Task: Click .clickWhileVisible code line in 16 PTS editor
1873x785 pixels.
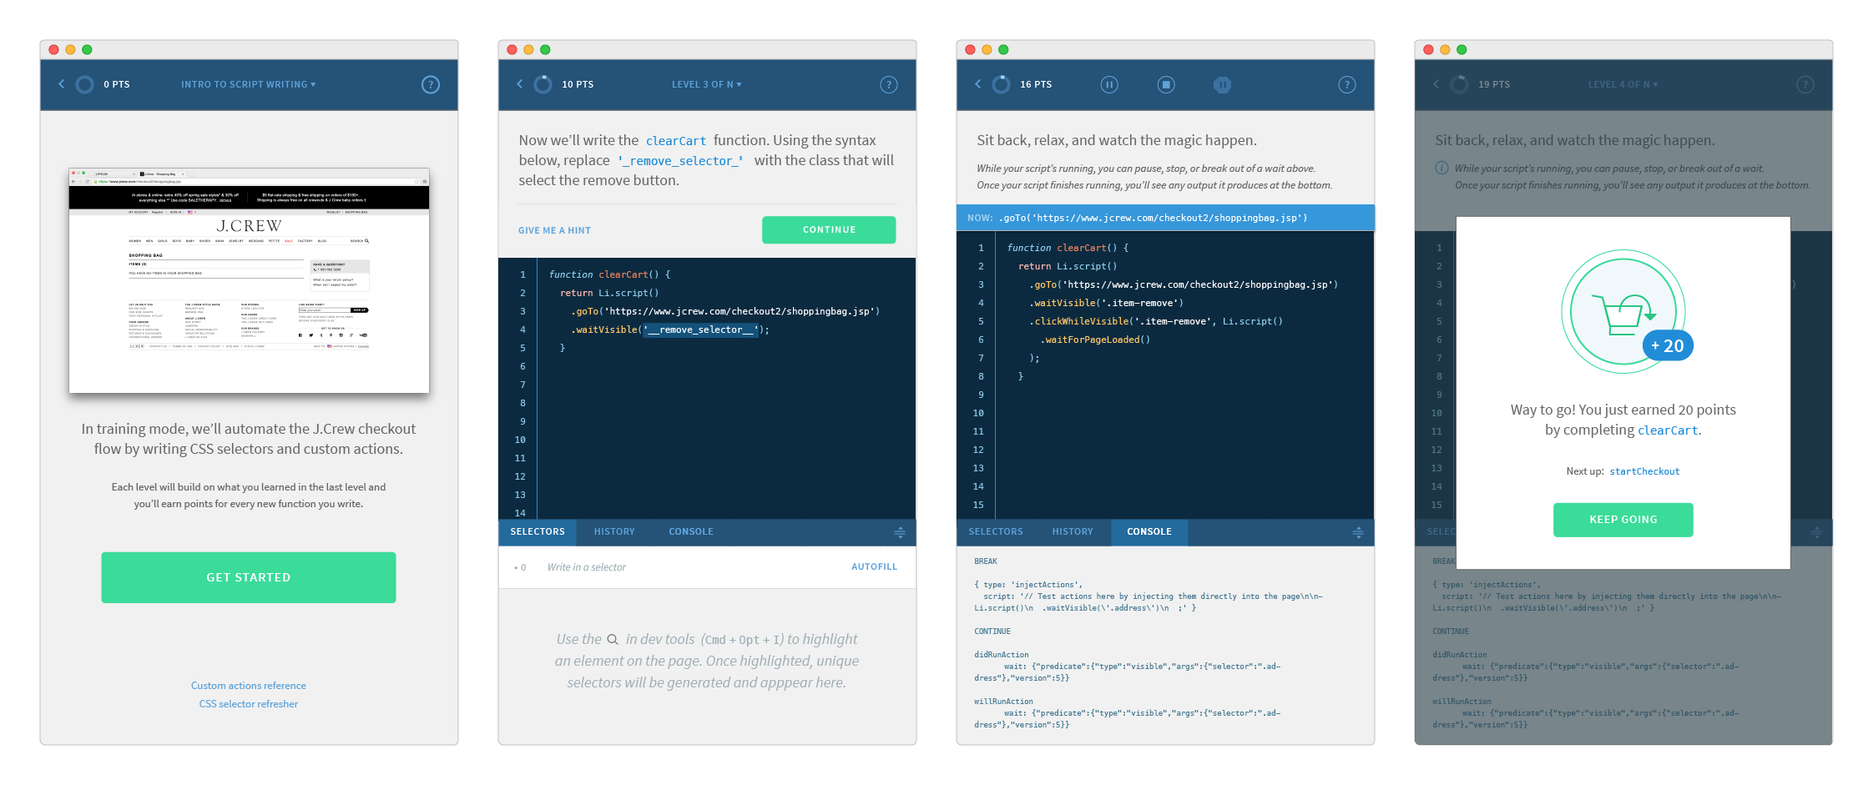Action: pos(1156,321)
